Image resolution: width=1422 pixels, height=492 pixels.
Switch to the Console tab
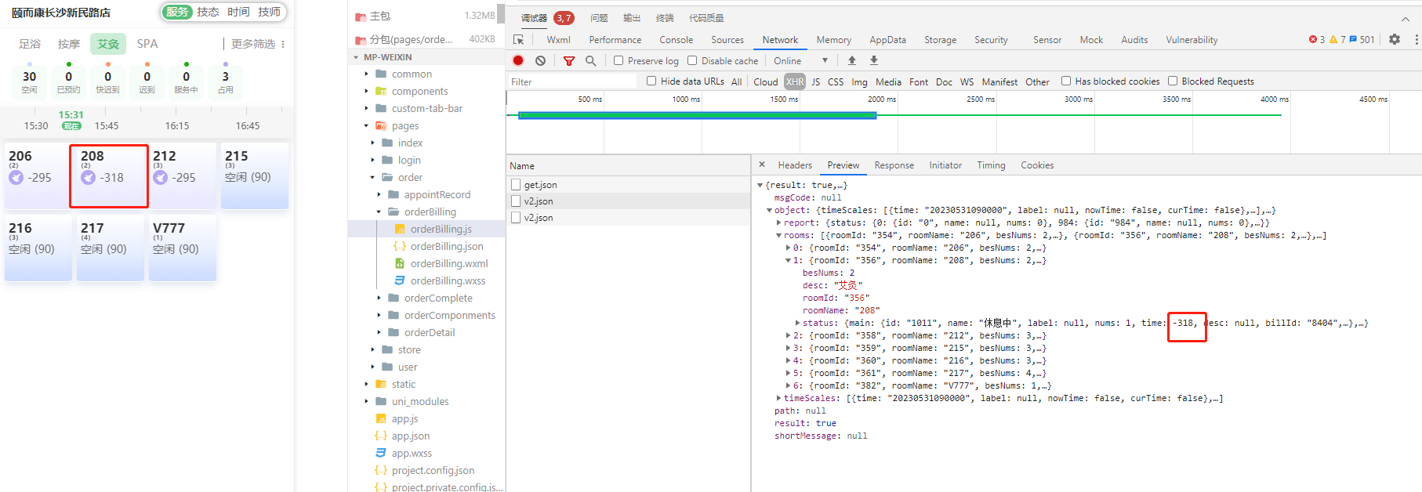(676, 40)
